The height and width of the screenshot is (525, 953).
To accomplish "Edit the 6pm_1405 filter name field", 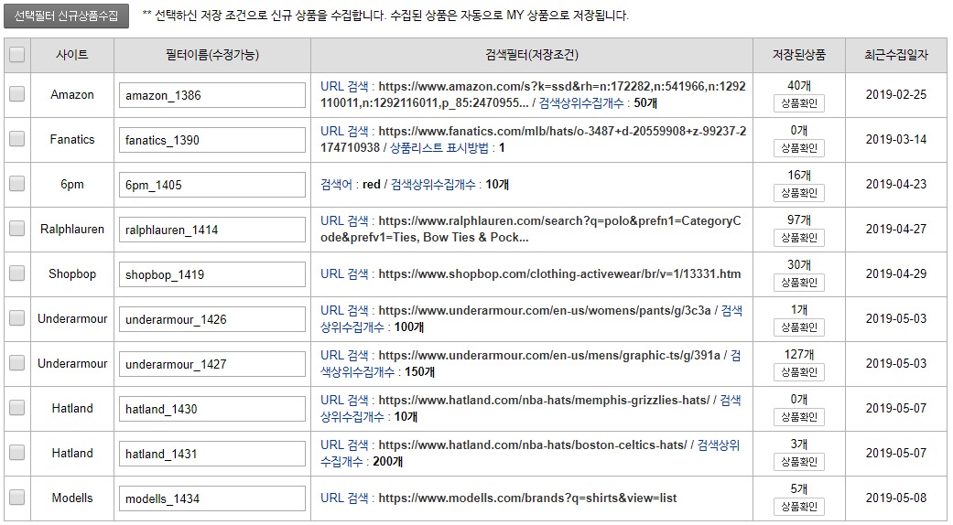I will click(212, 185).
